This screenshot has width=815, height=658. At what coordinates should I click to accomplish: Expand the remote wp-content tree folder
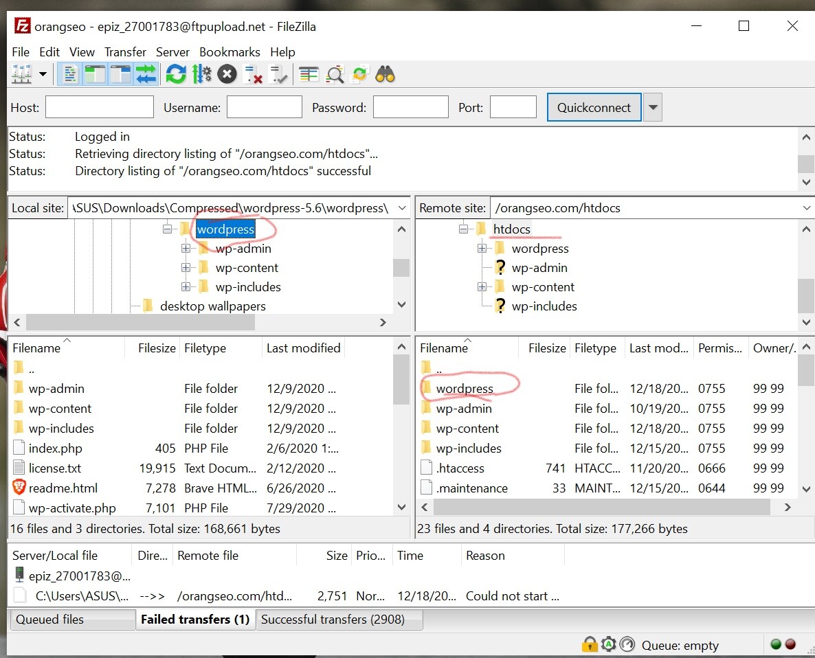click(482, 286)
